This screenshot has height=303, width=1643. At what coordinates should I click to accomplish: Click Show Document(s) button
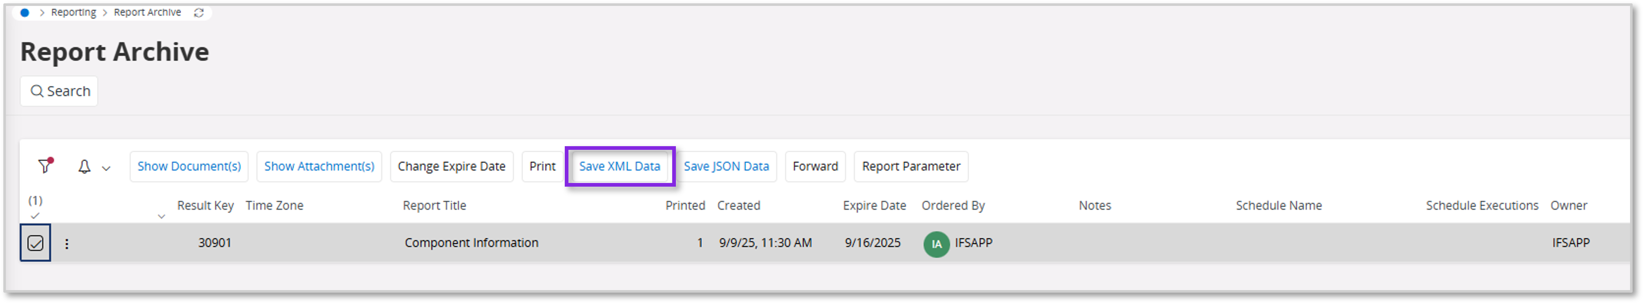tap(189, 167)
